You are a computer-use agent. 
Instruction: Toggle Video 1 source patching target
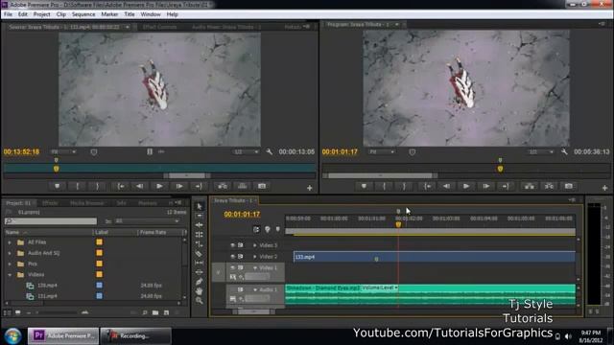(x=218, y=272)
